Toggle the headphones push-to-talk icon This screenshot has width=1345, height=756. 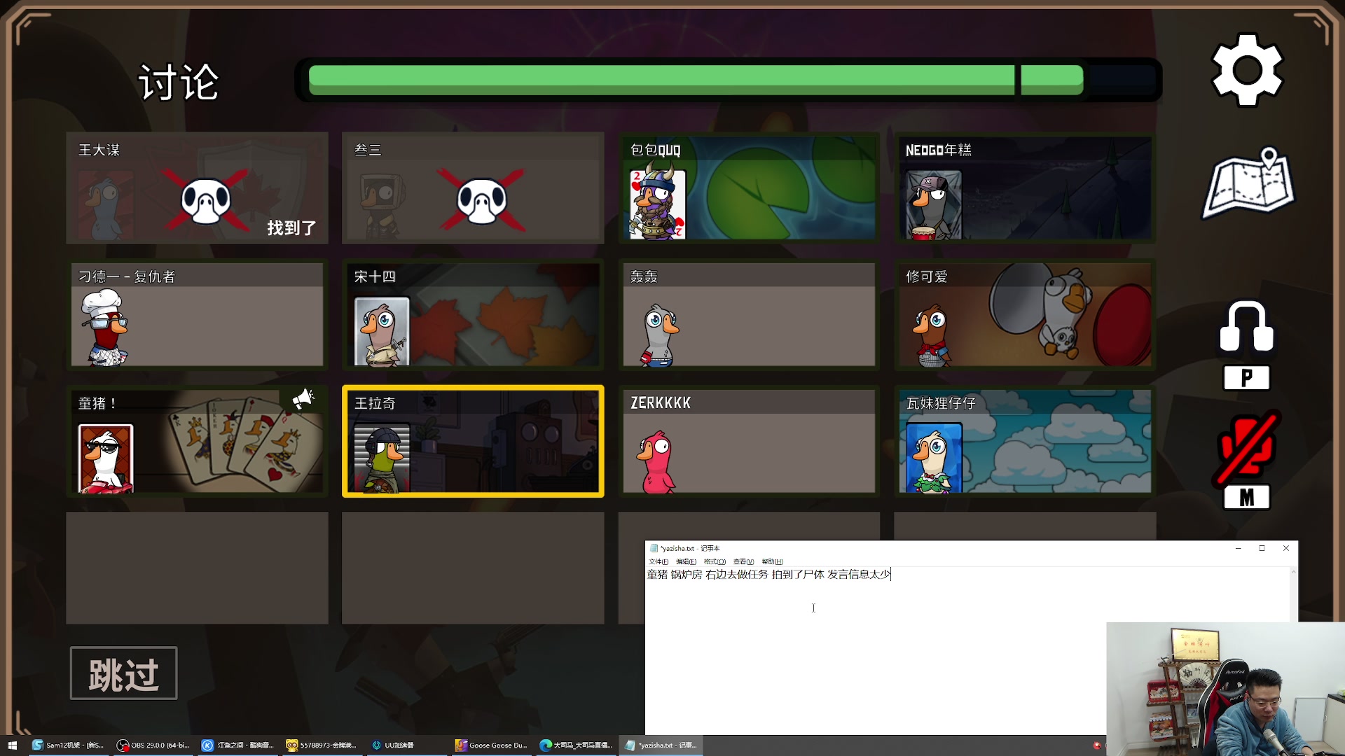[1246, 326]
